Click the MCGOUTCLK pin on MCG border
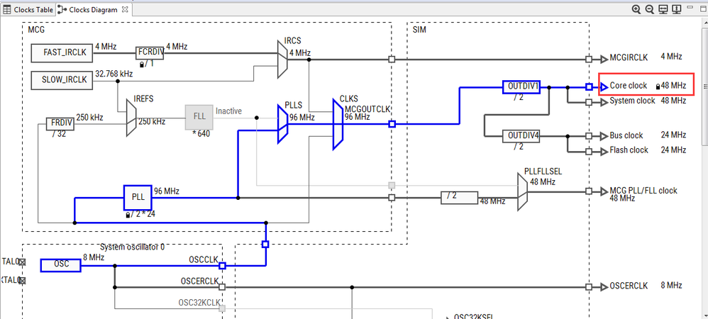This screenshot has height=319, width=708. coord(392,124)
